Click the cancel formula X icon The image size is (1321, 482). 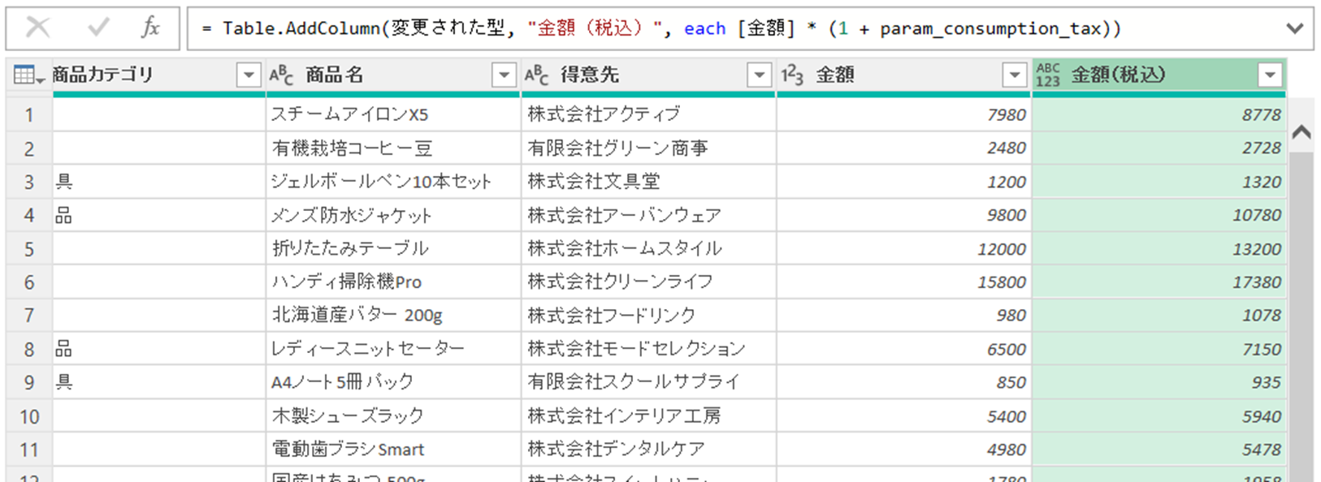(x=37, y=28)
